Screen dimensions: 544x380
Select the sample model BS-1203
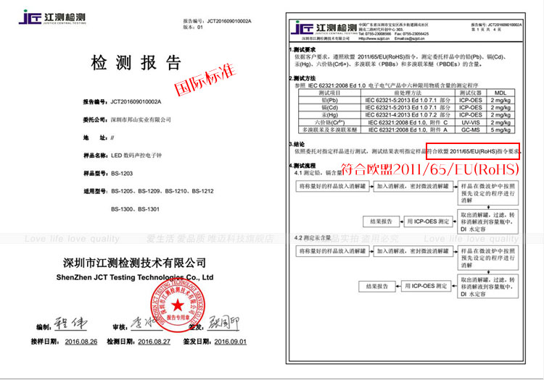(122, 174)
